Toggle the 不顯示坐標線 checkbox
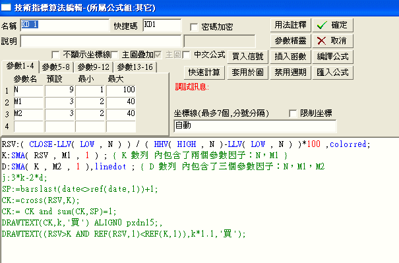Viewport: 399px width, 263px height. [x=55, y=55]
